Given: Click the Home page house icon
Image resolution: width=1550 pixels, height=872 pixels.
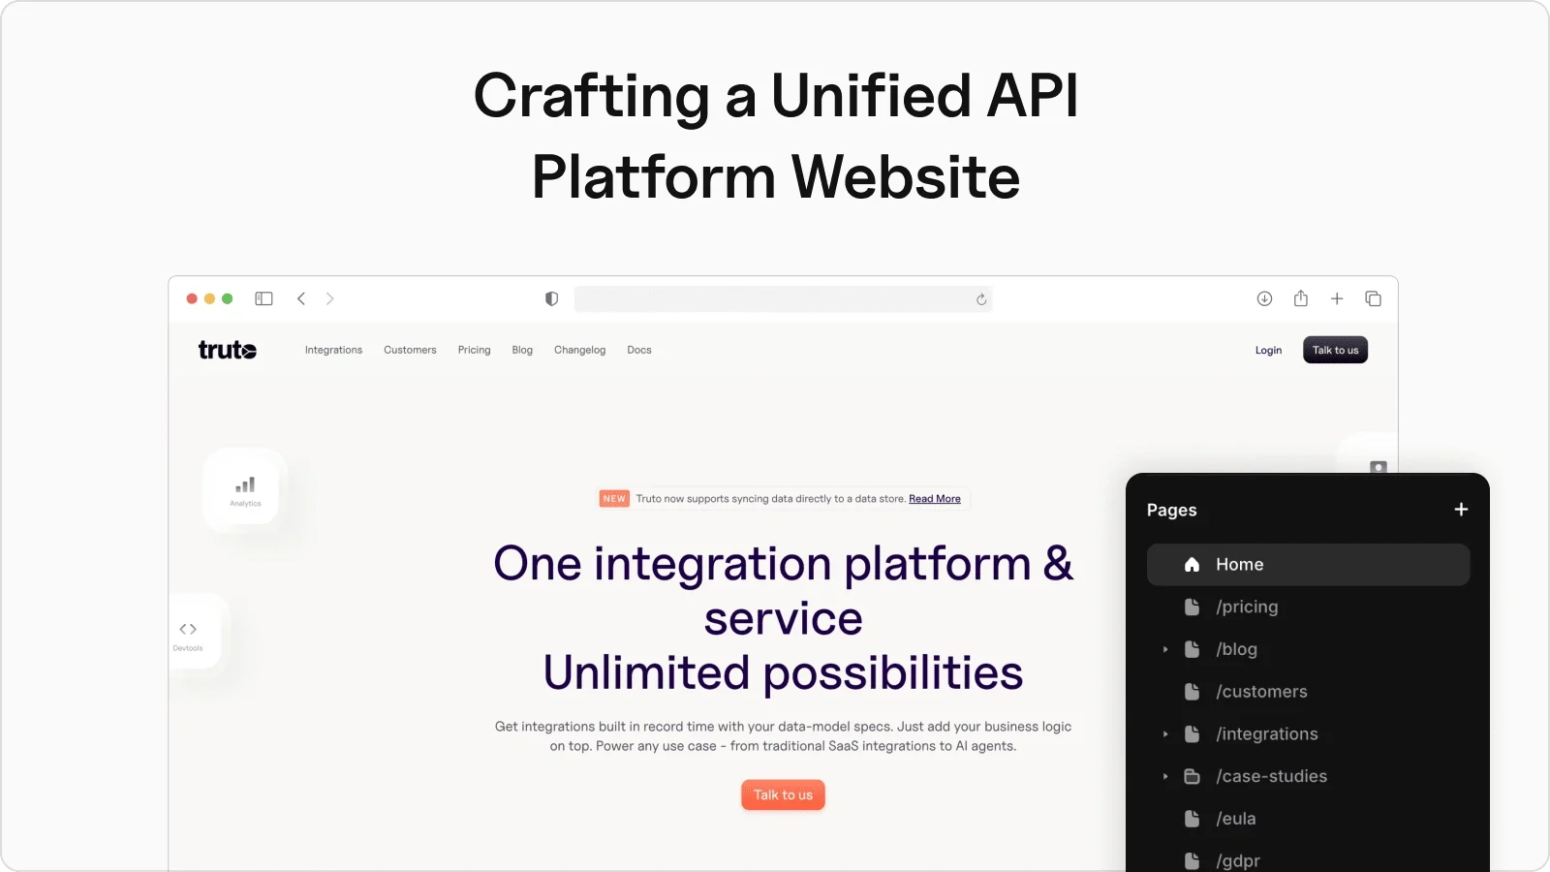Looking at the screenshot, I should (1193, 565).
